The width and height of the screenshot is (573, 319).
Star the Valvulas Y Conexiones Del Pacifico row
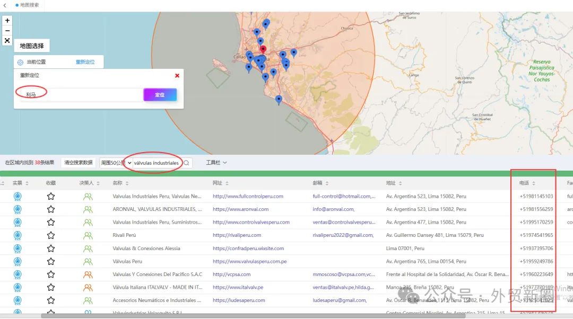51,274
